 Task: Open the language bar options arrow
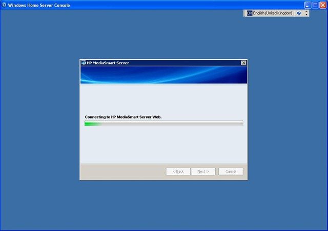point(306,13)
